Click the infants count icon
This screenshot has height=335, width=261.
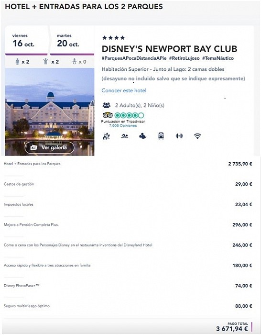tap(74, 62)
